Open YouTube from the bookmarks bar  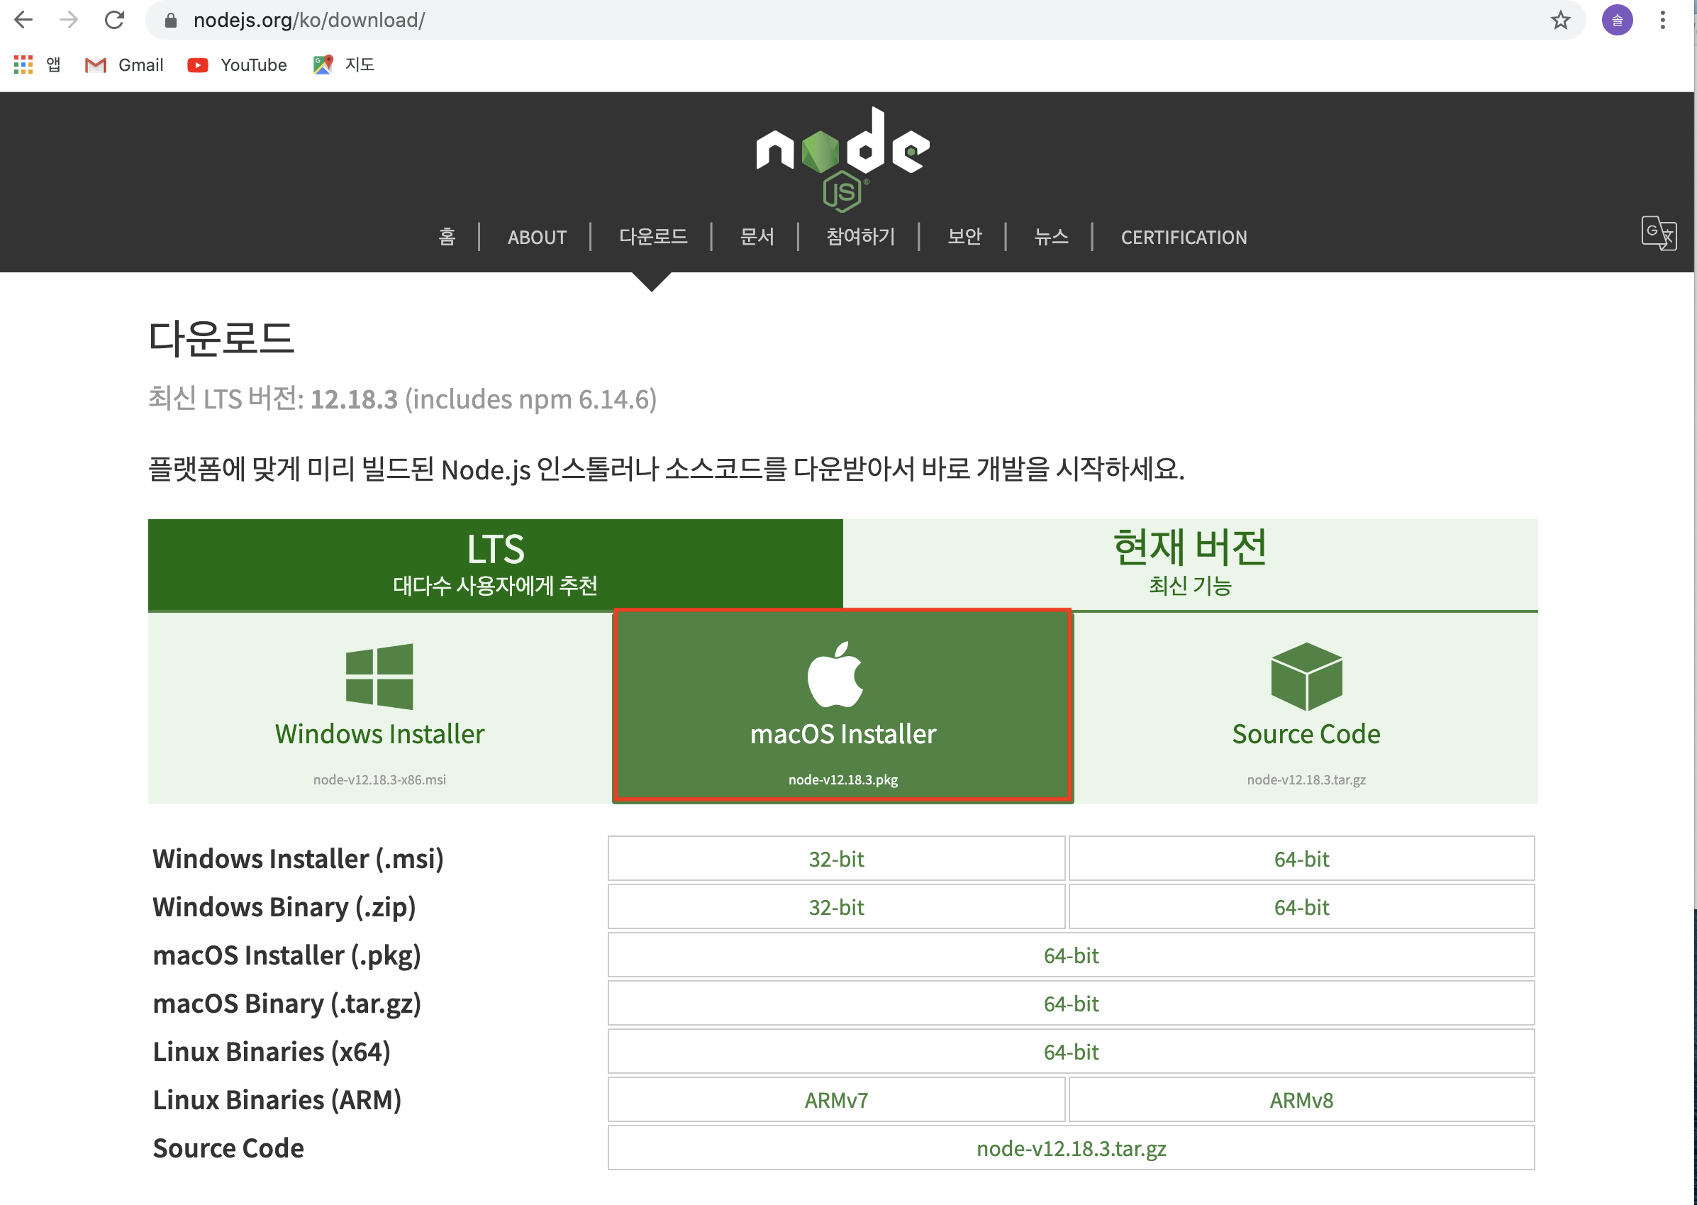(237, 65)
